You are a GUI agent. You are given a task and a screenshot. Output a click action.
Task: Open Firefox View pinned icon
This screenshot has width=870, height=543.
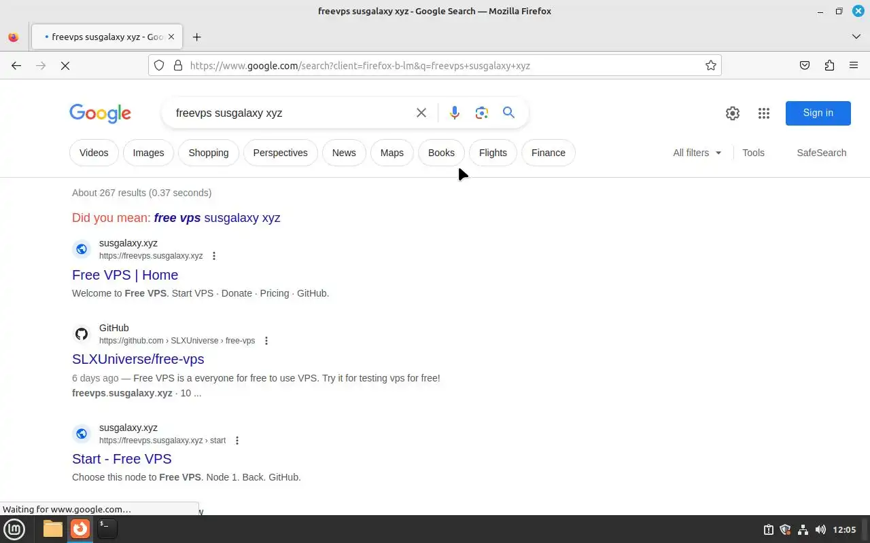click(14, 37)
